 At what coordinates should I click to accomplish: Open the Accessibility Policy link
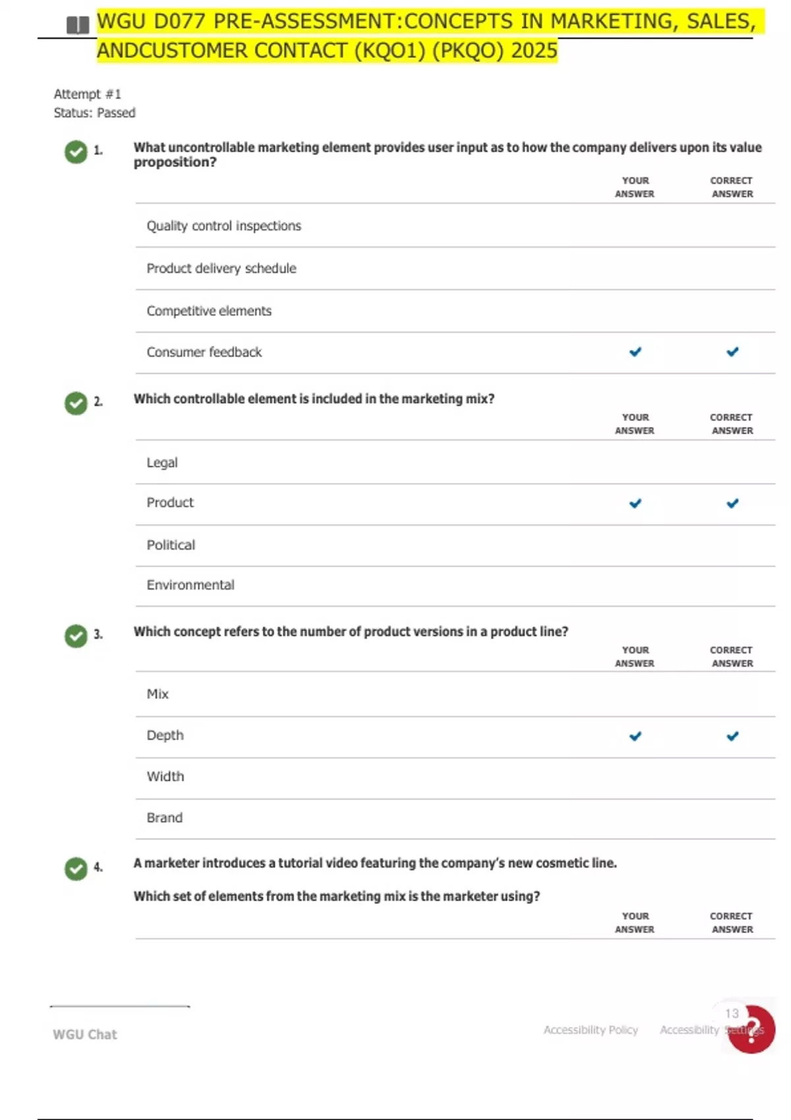point(591,1030)
